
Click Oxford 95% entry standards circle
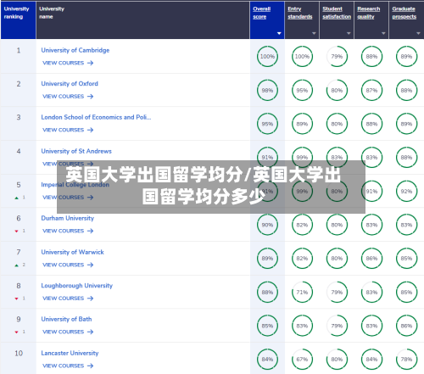pos(302,91)
